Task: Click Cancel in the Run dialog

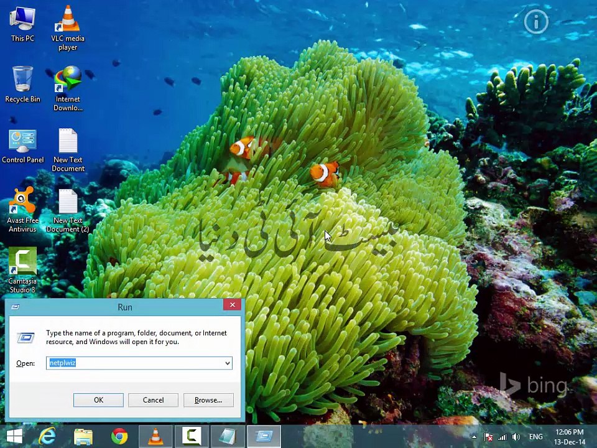Action: (x=153, y=400)
